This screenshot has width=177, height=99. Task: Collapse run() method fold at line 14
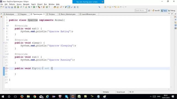coord(8,54)
